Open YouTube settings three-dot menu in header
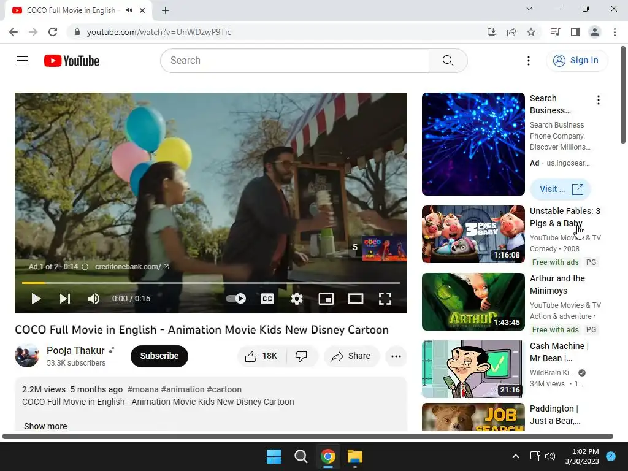The image size is (628, 471). [x=529, y=61]
